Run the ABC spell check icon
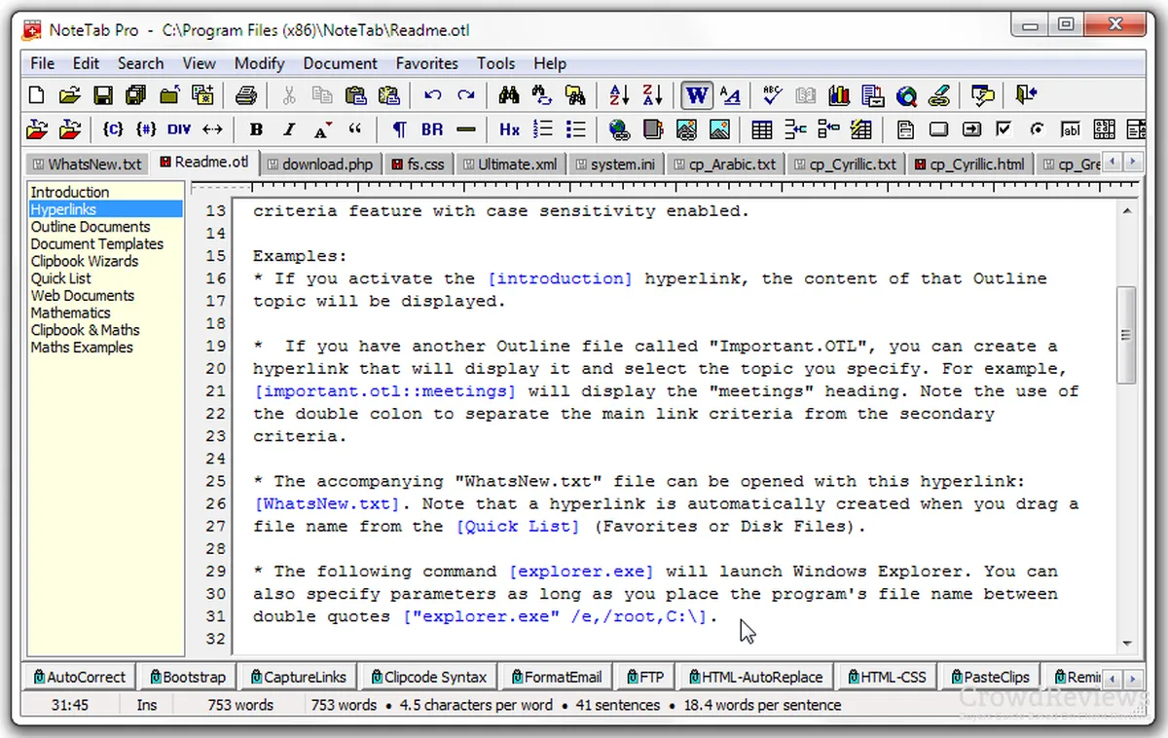 tap(773, 95)
